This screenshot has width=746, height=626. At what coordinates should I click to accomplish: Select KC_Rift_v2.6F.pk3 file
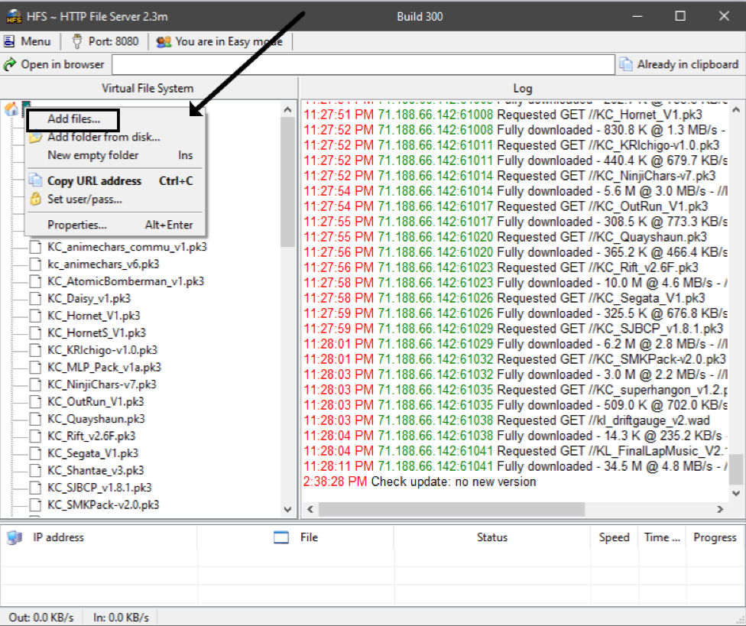[x=92, y=436]
